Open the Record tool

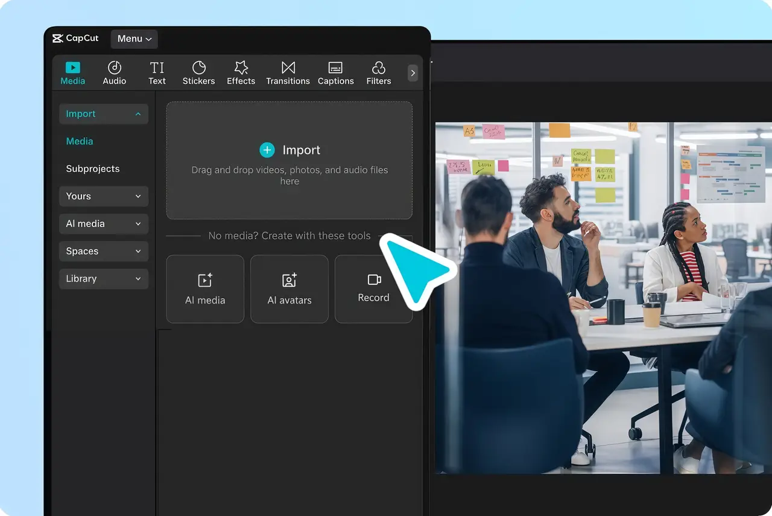coord(373,288)
